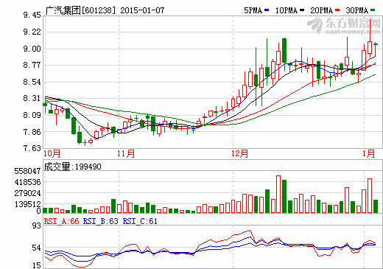Click the 9.22 price axis label
The height and width of the screenshot is (269, 383).
(32, 32)
